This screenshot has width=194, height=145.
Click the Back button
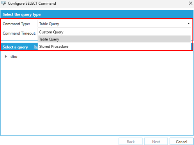[x=131, y=142]
